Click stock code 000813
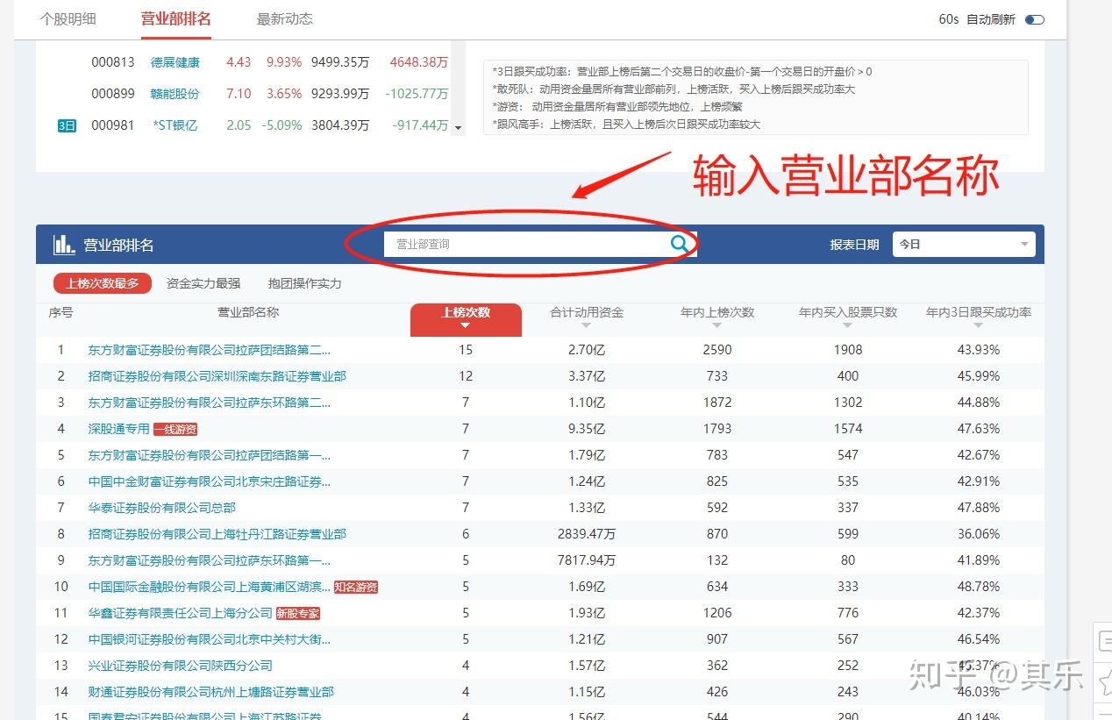This screenshot has height=720, width=1112. [113, 62]
